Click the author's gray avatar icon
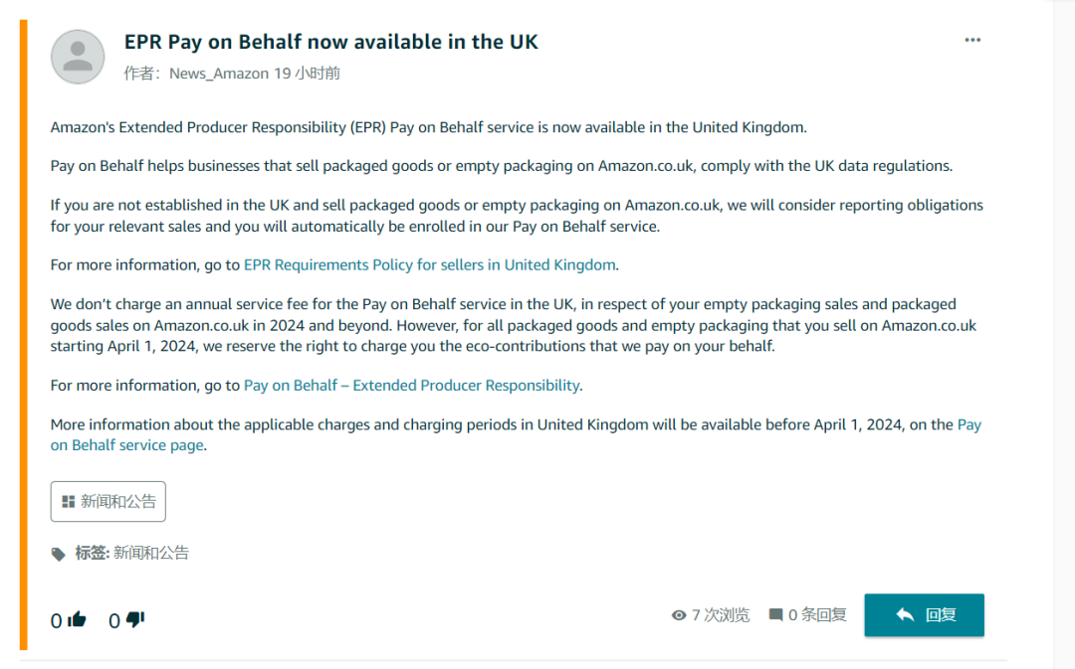Image resolution: width=1075 pixels, height=669 pixels. click(x=78, y=57)
